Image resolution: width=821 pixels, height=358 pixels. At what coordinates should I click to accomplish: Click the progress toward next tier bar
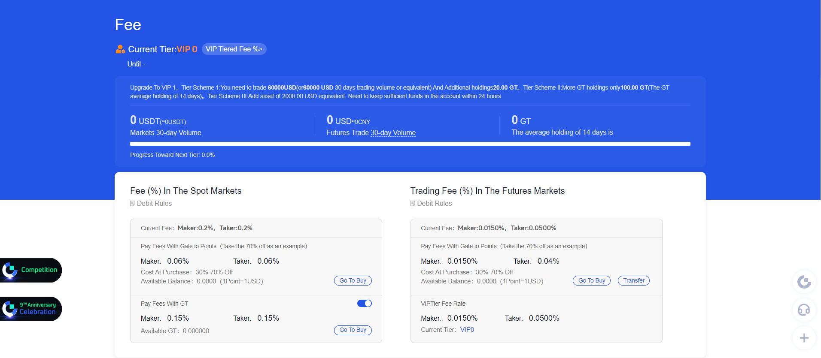click(410, 144)
